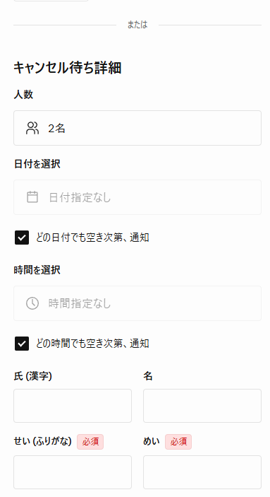Viewport: 270px width, 497px height.
Task: Click the calendar icon in date field
Action: click(32, 197)
